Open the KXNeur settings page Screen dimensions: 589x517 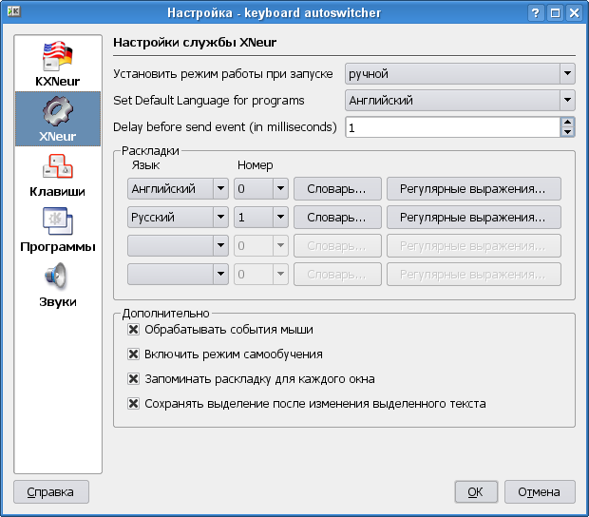tap(58, 64)
